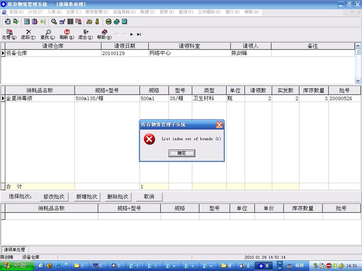Open the Internet Explorer quick launch icon
Image resolution: width=362 pixels, height=271 pixels.
[58, 266]
